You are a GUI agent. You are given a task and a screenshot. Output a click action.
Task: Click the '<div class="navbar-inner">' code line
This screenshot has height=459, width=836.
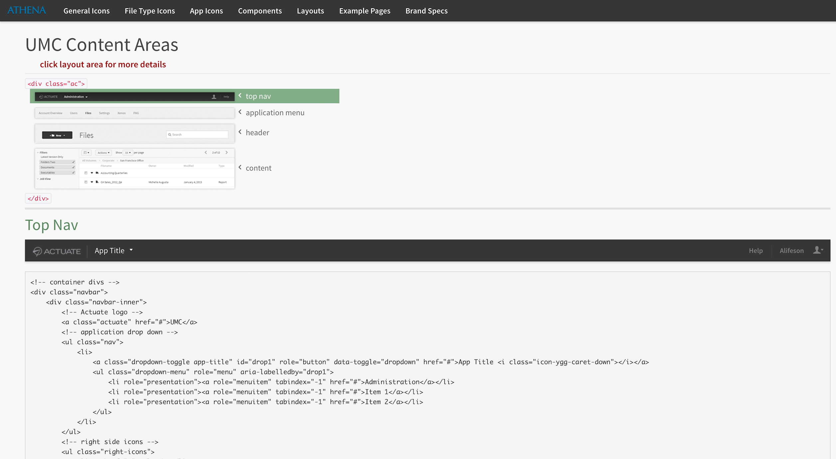tap(96, 302)
